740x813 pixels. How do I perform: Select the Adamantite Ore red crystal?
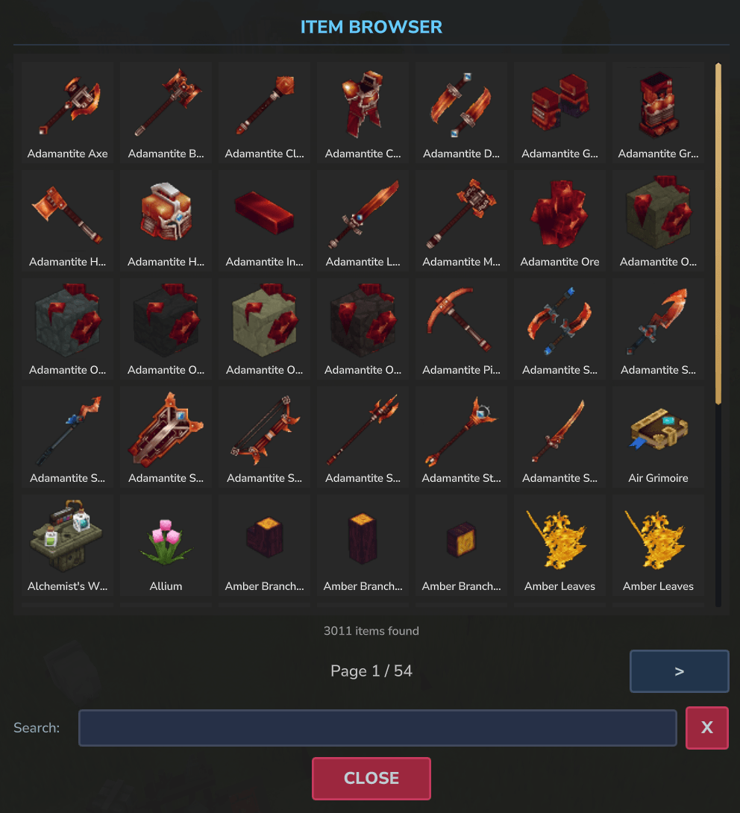coord(559,221)
